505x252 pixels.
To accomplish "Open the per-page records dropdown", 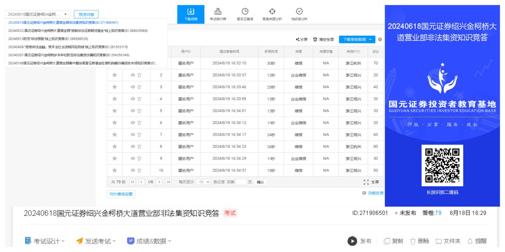I will tap(203, 182).
